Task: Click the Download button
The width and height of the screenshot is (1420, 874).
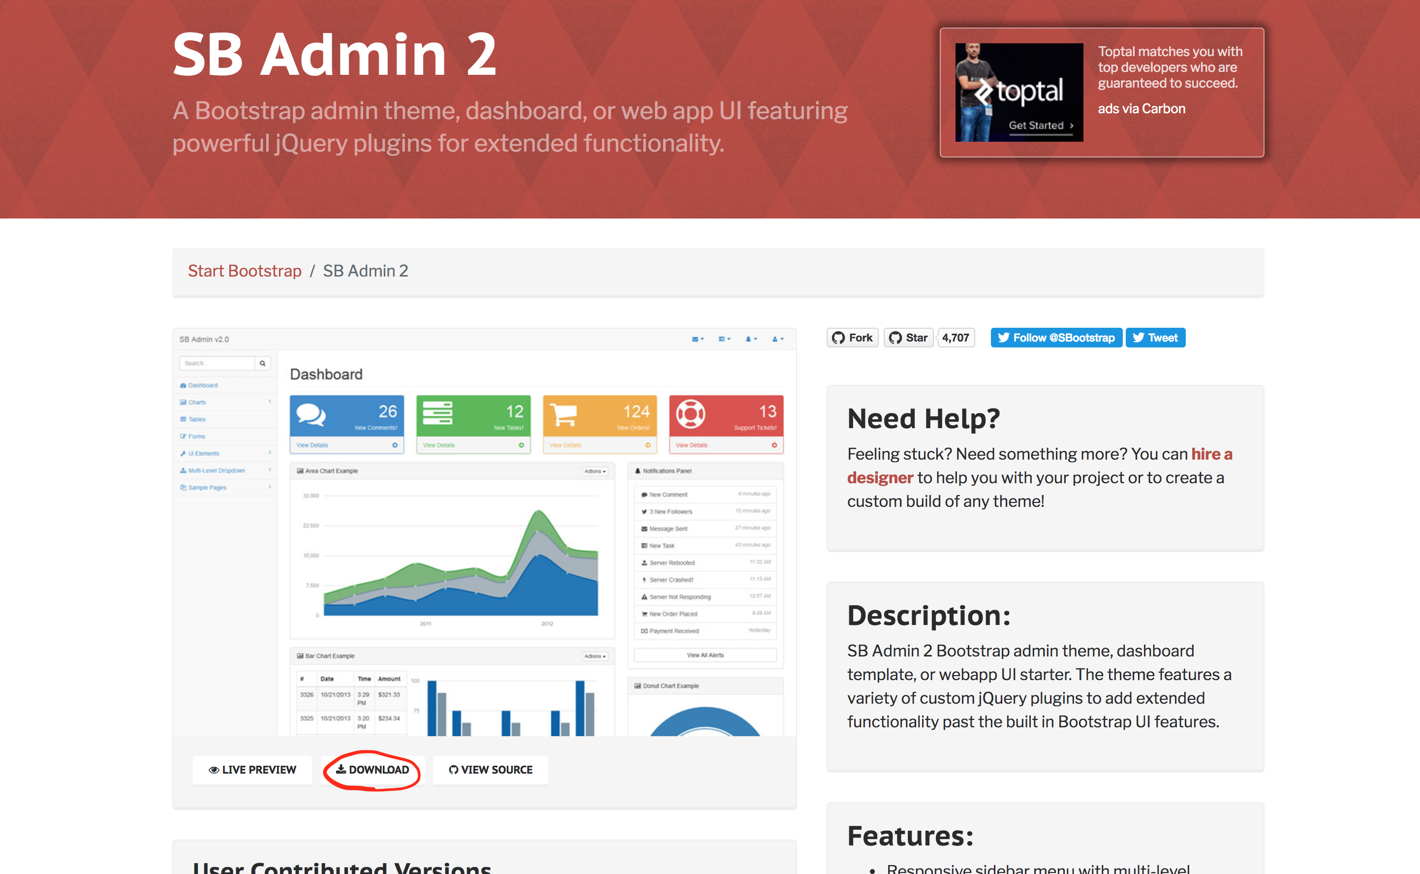Action: 373,769
